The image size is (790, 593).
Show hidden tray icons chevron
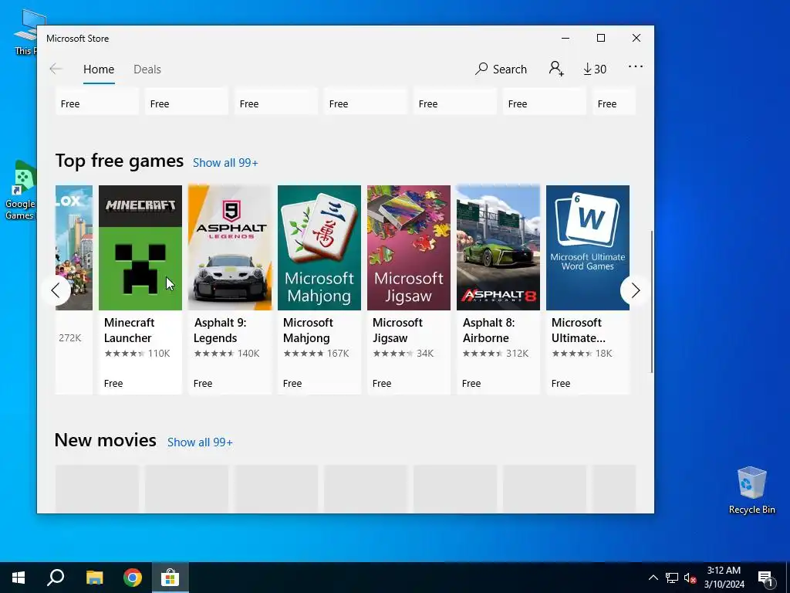pos(653,578)
